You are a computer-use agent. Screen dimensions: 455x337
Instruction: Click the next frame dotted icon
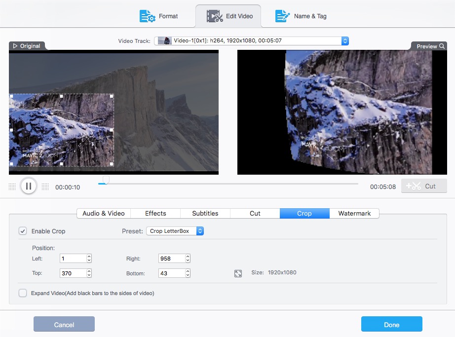click(45, 187)
